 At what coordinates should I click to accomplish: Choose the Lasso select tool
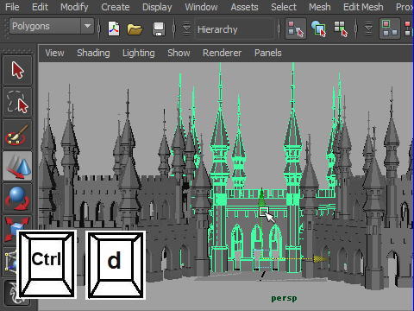click(x=17, y=102)
